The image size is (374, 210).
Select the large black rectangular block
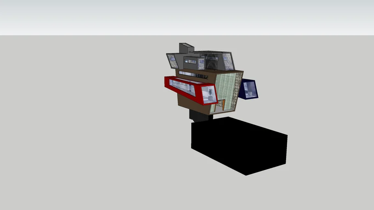click(x=239, y=146)
